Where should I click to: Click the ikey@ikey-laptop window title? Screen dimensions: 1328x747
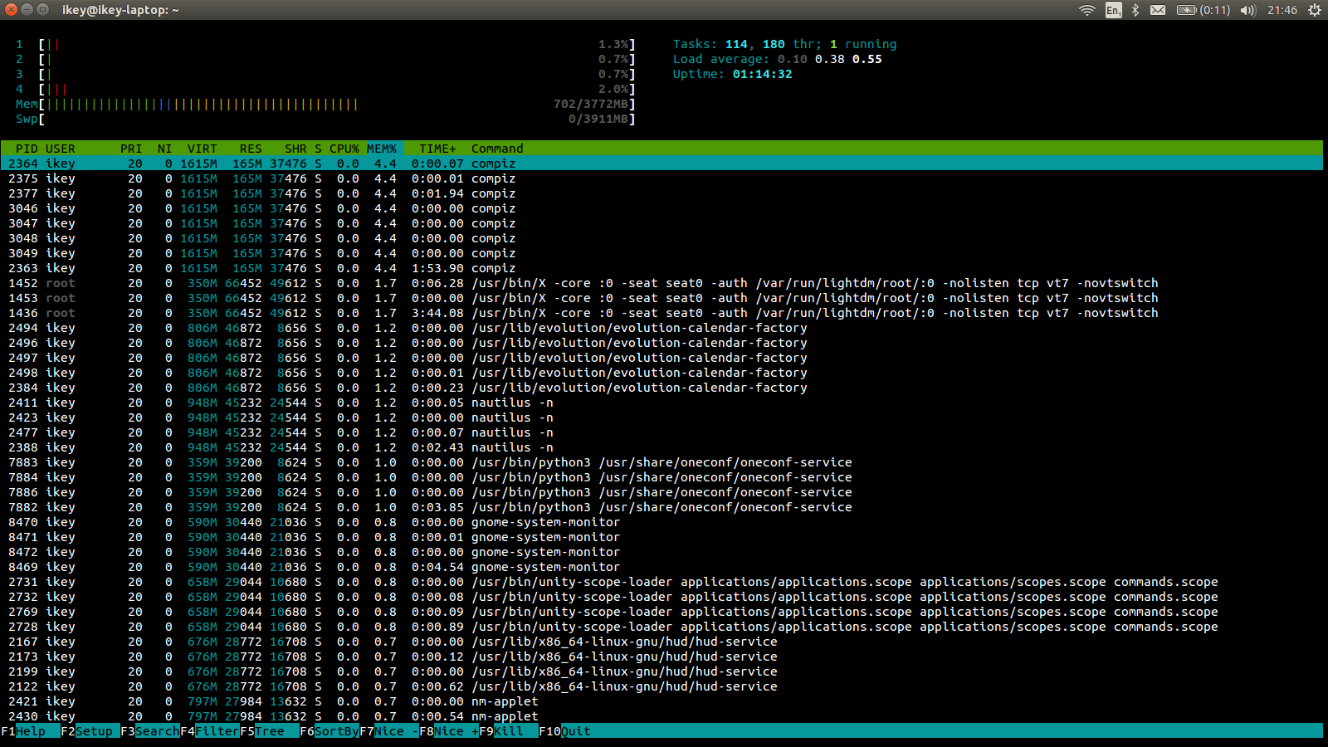click(120, 10)
